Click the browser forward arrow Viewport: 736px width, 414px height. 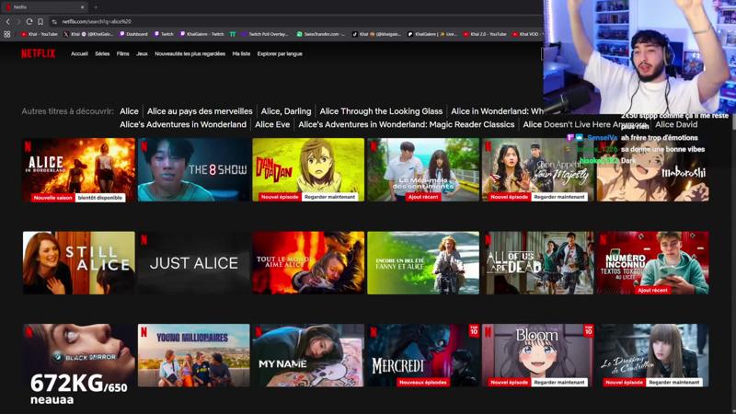(18, 21)
